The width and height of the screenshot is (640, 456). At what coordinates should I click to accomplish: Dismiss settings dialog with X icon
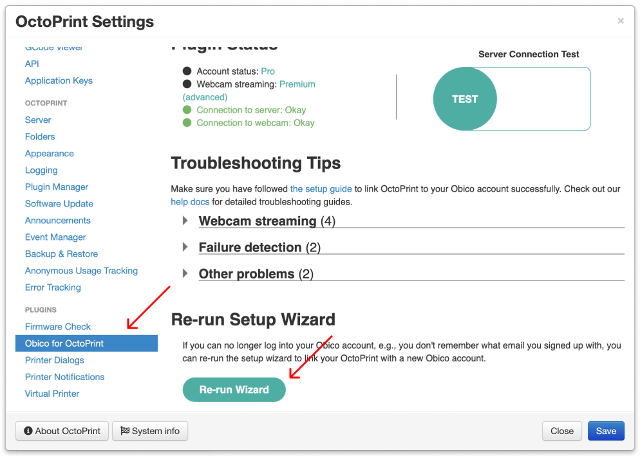621,21
